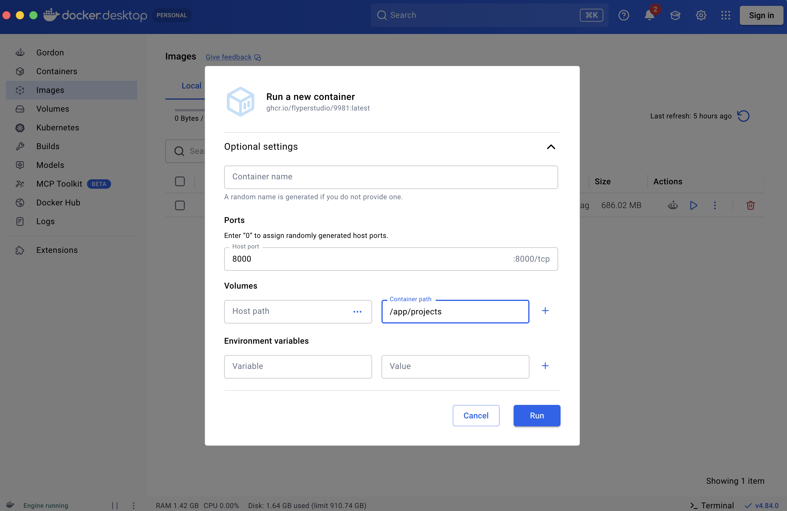787x511 pixels.
Task: Select the image row checkbox
Action: point(180,205)
